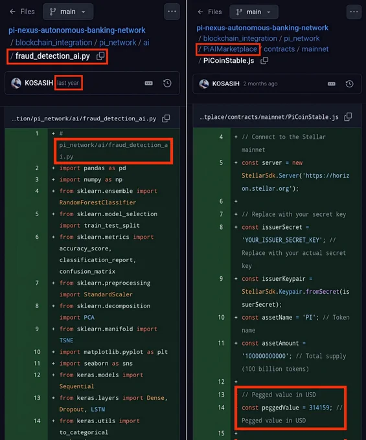Click KOSASIH author name in left panel

[39, 83]
